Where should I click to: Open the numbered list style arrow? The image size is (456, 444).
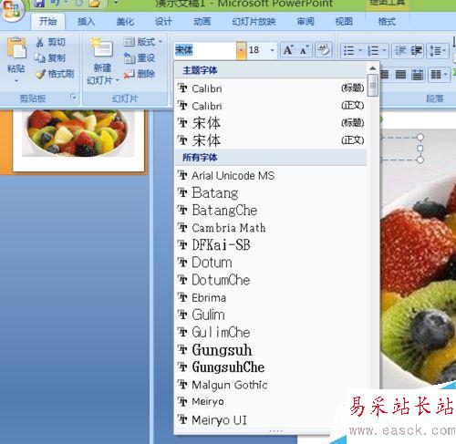(384, 50)
